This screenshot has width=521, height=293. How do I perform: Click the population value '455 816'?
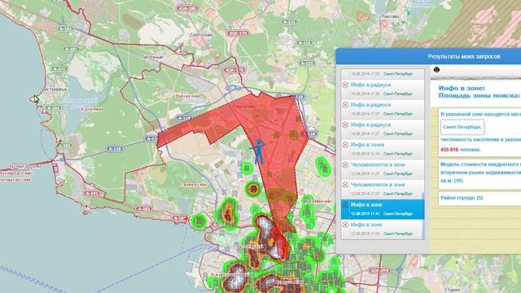pyautogui.click(x=449, y=150)
